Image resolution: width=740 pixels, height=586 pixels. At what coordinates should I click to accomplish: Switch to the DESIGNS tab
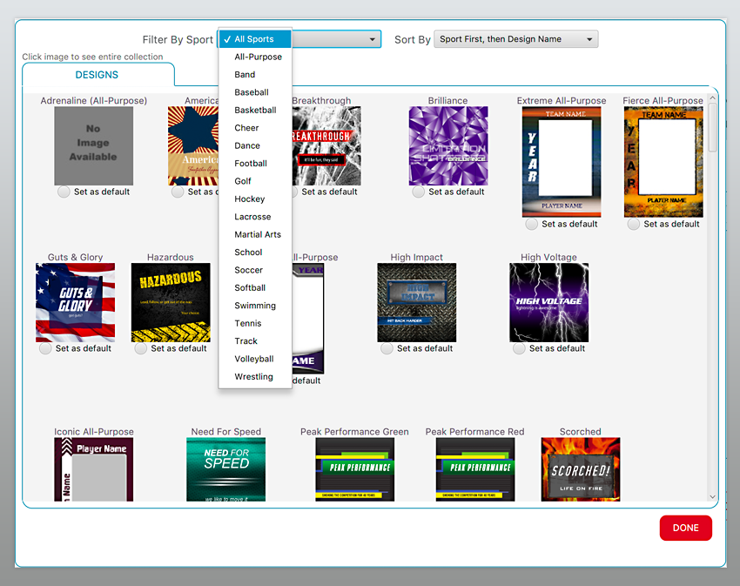coord(98,75)
